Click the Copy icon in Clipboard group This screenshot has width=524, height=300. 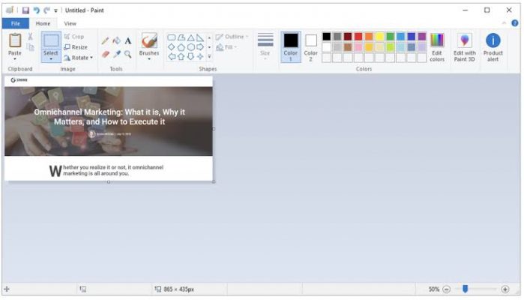coord(31,47)
